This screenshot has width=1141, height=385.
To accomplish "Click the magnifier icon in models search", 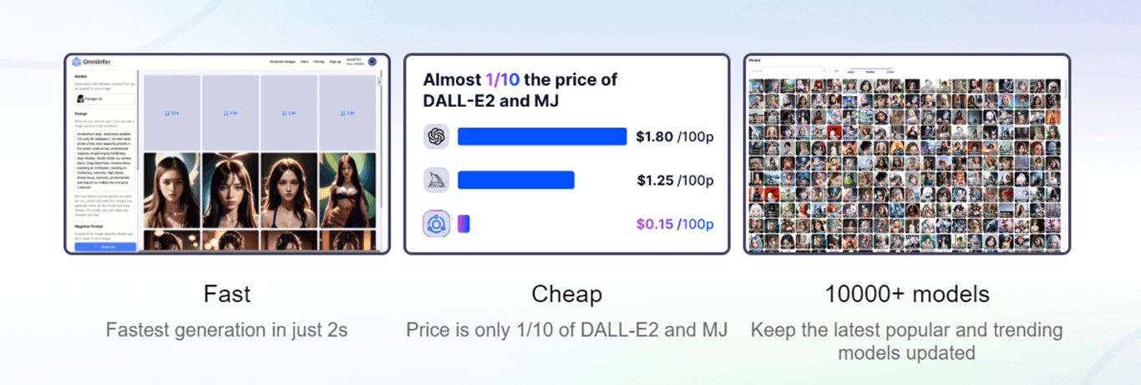I will coord(824,70).
